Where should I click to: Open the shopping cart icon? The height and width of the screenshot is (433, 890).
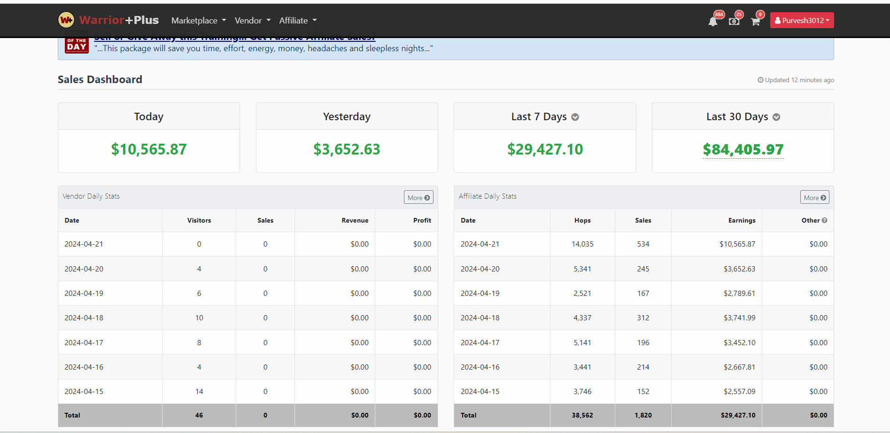point(755,21)
